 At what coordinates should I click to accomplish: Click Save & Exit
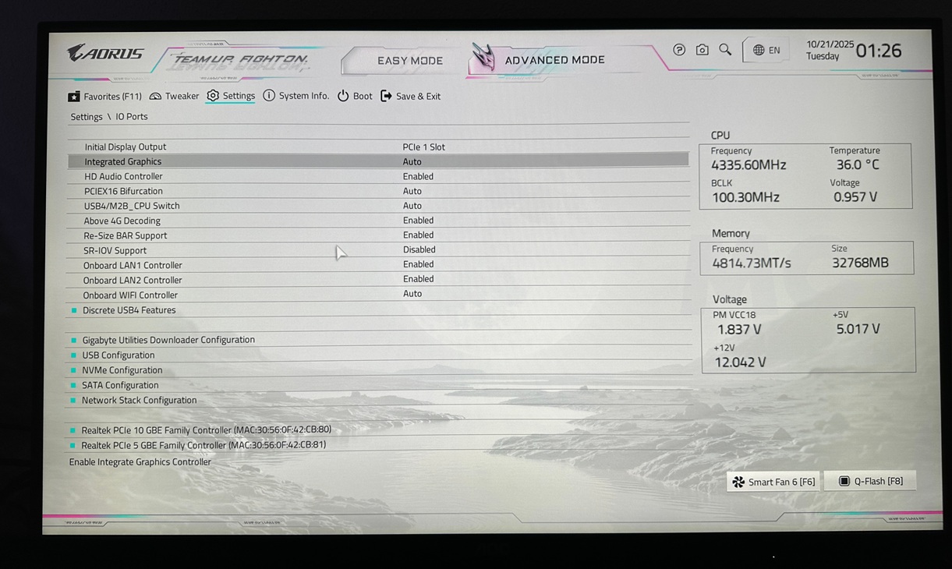pos(410,97)
